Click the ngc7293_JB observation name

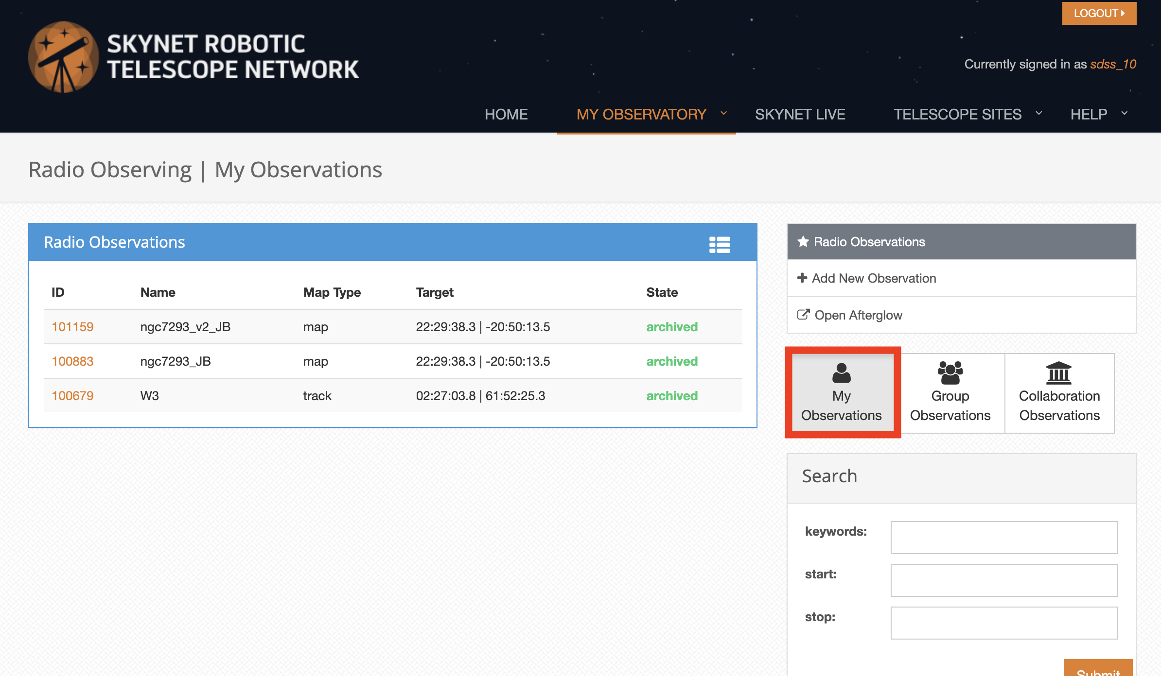click(x=176, y=361)
